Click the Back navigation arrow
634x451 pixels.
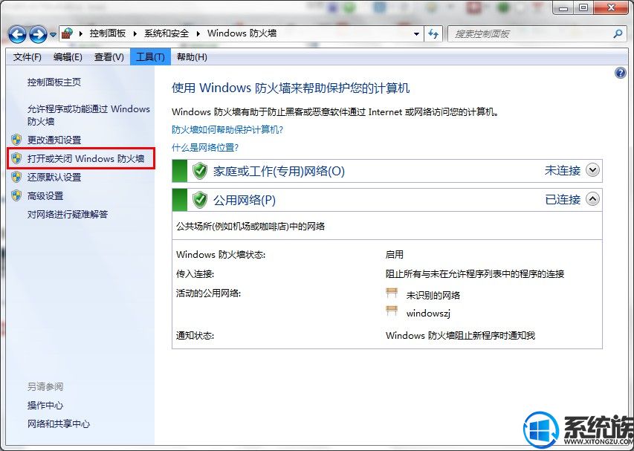coord(17,34)
